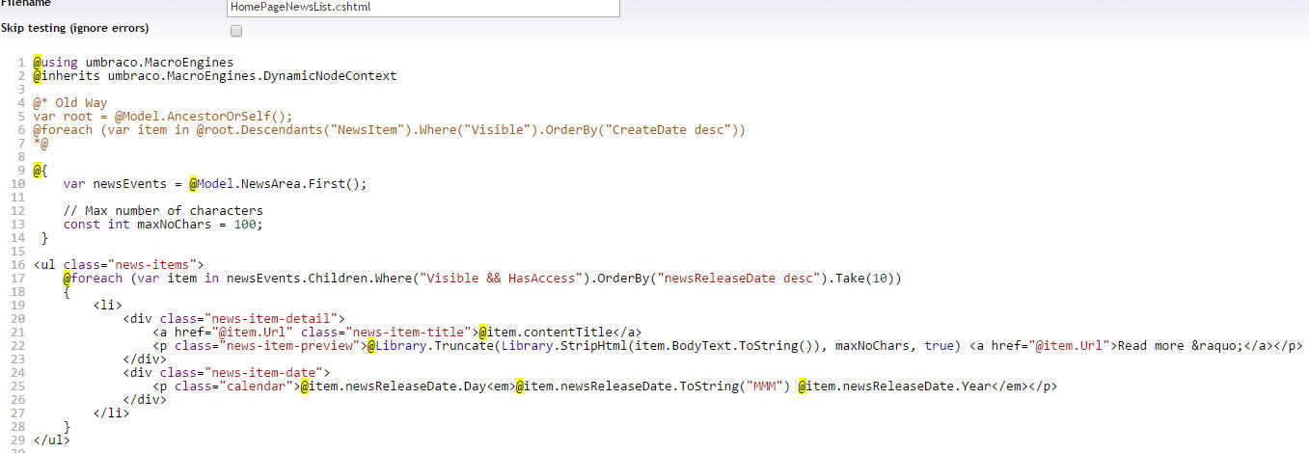Click the '<ul class="news-items">' line
The height and width of the screenshot is (453, 1309).
(118, 265)
